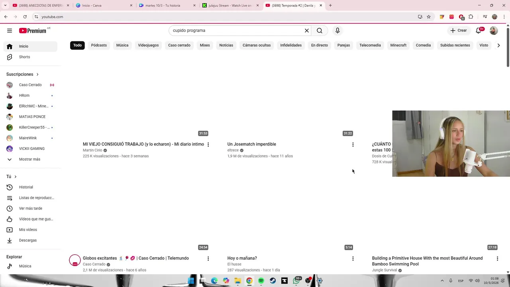Select the 'En directo' filter chip
The width and height of the screenshot is (510, 287).
320,45
